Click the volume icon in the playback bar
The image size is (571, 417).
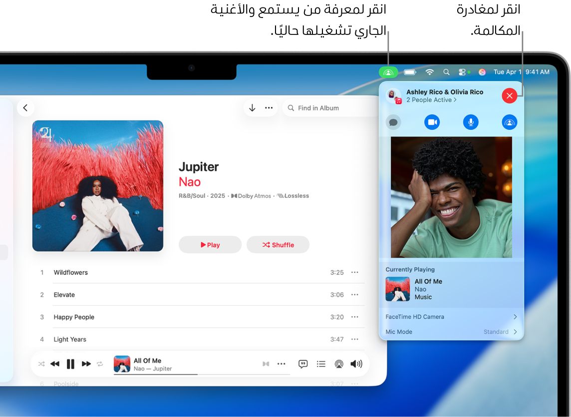(356, 364)
